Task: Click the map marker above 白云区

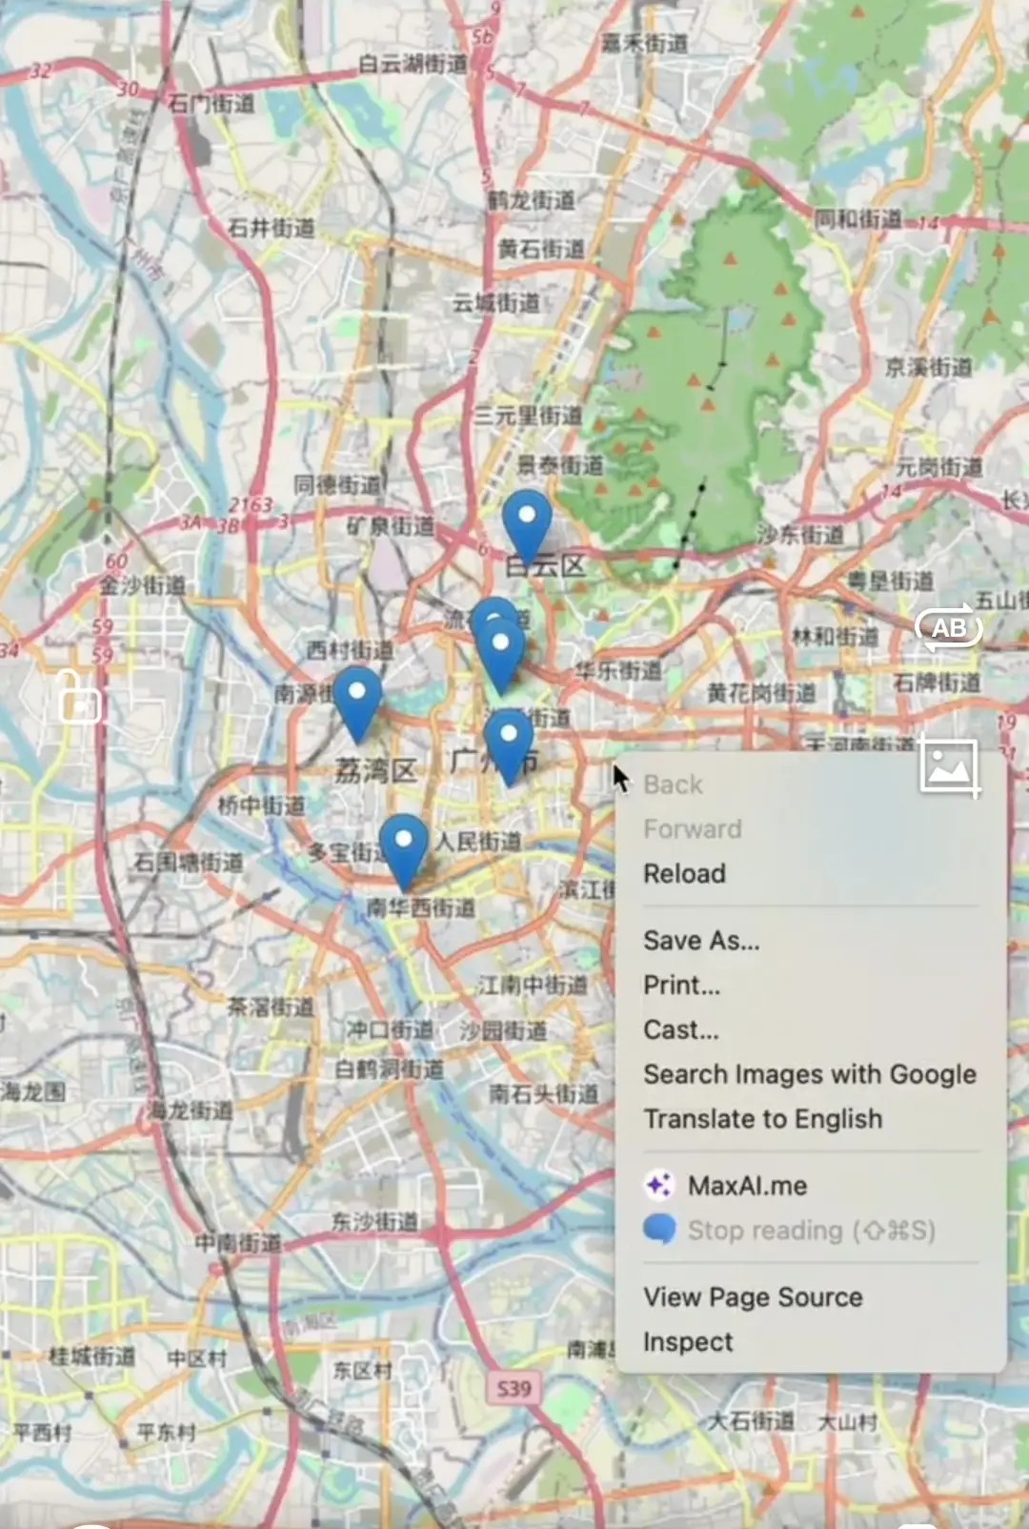Action: point(526,521)
